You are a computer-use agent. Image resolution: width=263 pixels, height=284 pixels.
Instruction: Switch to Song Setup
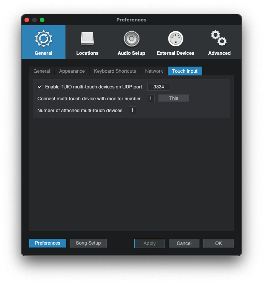(x=88, y=243)
